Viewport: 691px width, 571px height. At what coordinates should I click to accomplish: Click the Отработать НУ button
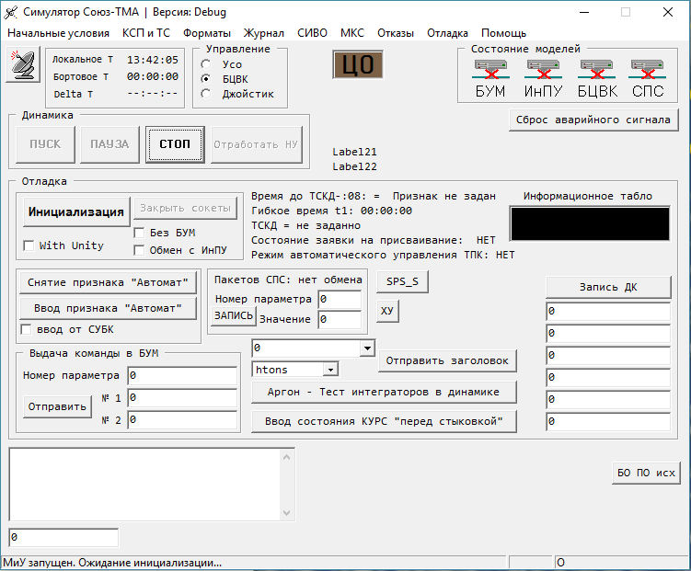pos(257,144)
